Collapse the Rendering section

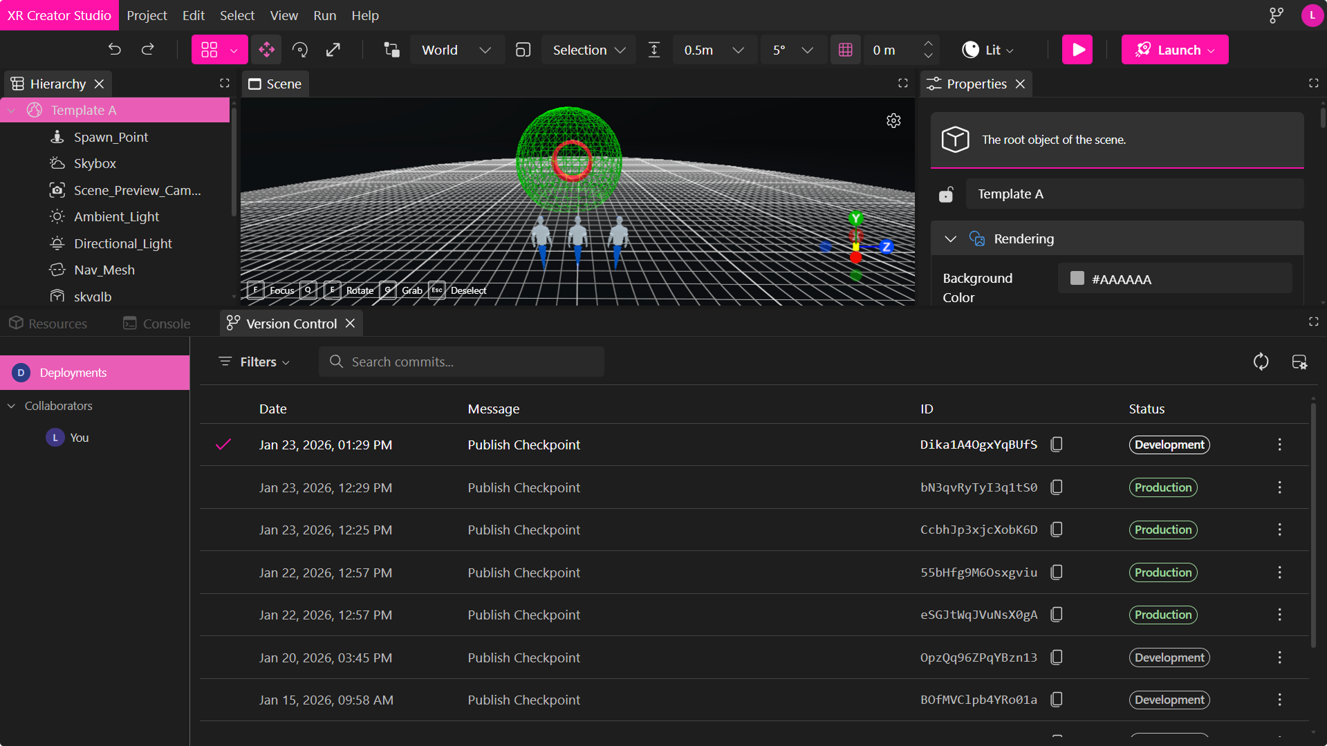951,239
